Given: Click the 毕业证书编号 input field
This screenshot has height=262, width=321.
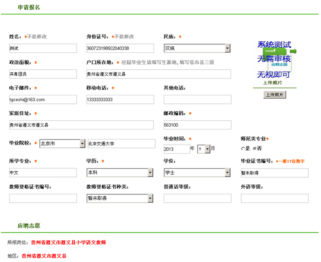Looking at the screenshot, I should click(x=274, y=173).
